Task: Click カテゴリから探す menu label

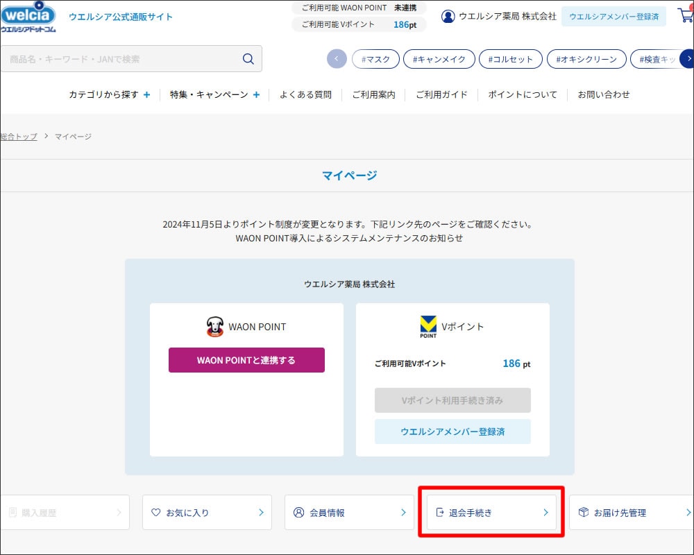Action: coord(103,95)
